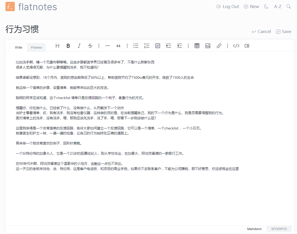Switch to the Preview tab
Screen dimensions: 297x234
[36, 47]
